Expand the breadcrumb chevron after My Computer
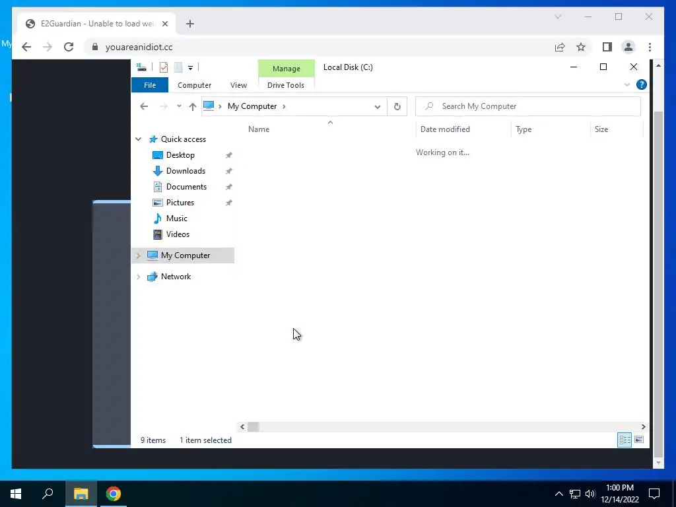 pyautogui.click(x=284, y=106)
